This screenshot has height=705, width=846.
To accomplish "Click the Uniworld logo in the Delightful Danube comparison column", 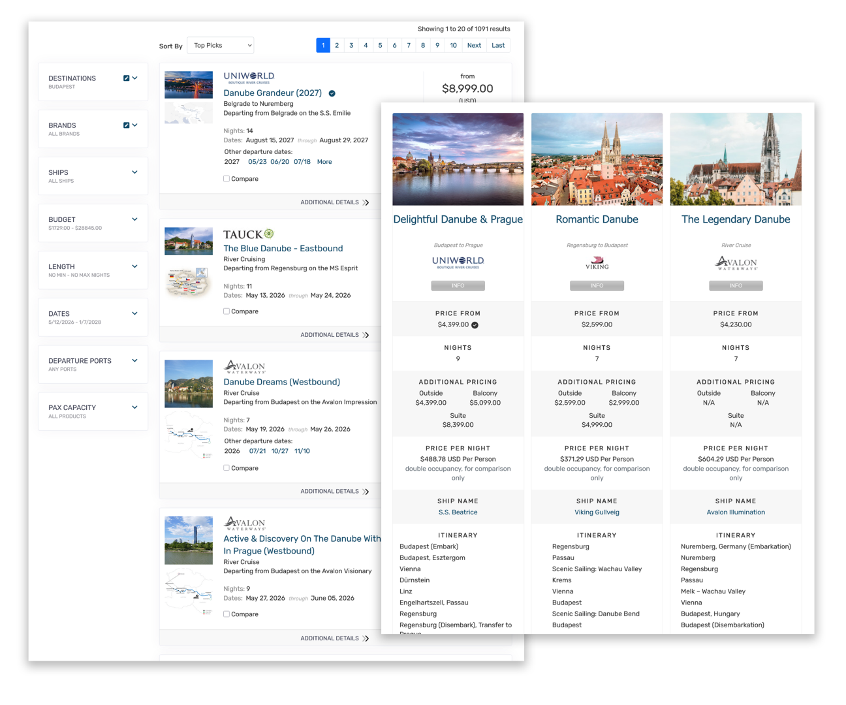I will 458,262.
